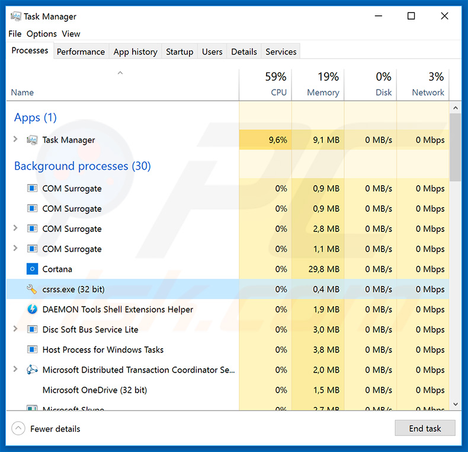Expand the Disc Soft Bus Service Lite row
This screenshot has height=452, width=468.
[x=15, y=330]
